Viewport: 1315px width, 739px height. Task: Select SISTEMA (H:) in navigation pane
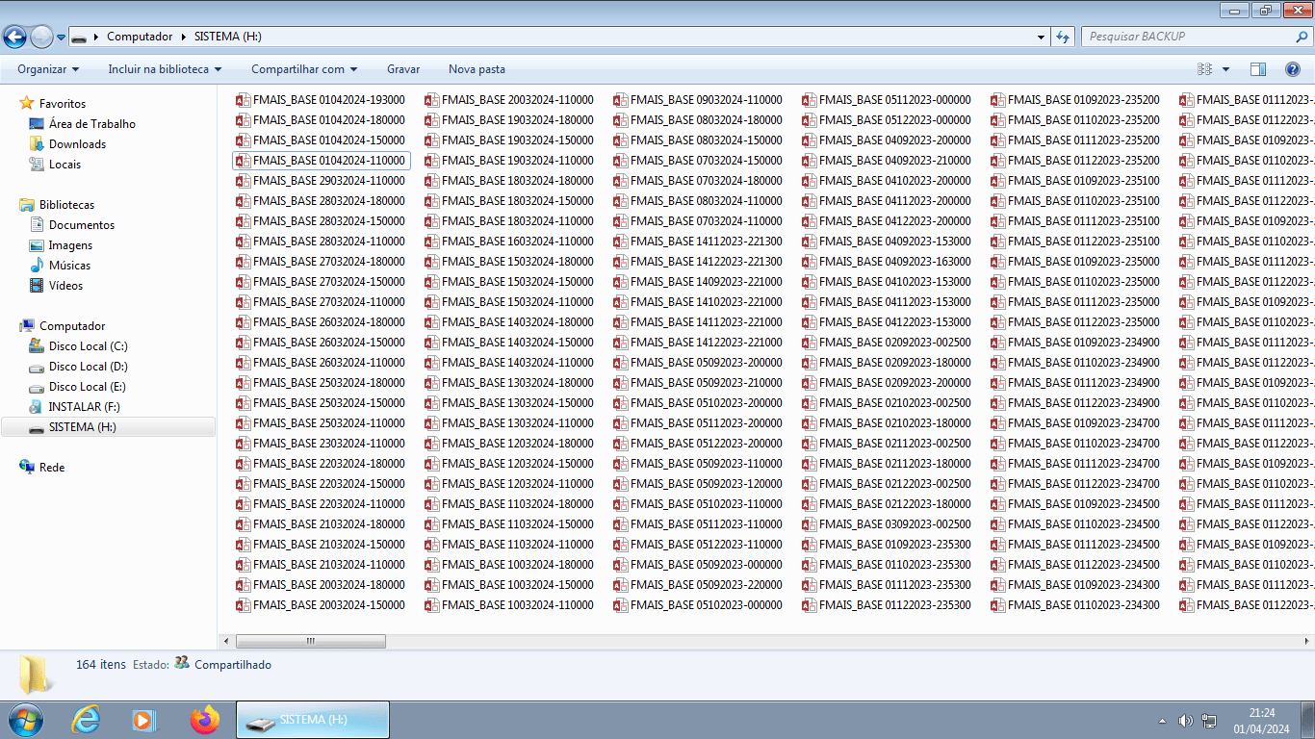[x=109, y=427]
